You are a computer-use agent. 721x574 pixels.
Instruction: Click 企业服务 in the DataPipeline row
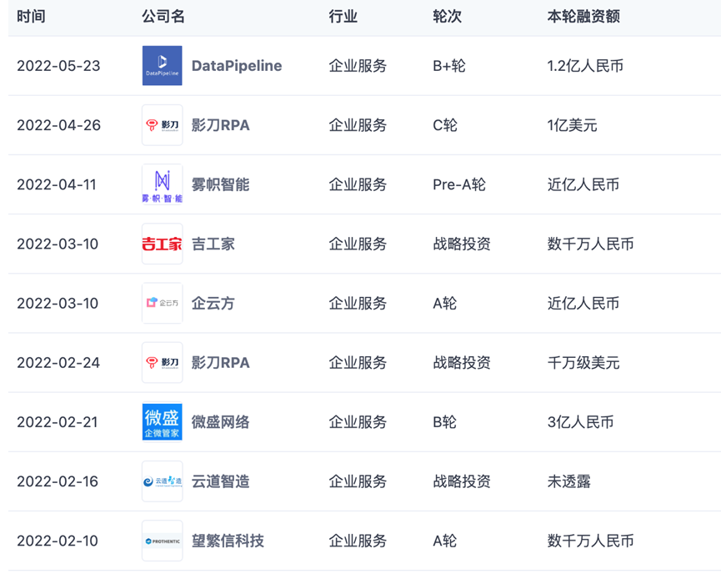tap(358, 66)
